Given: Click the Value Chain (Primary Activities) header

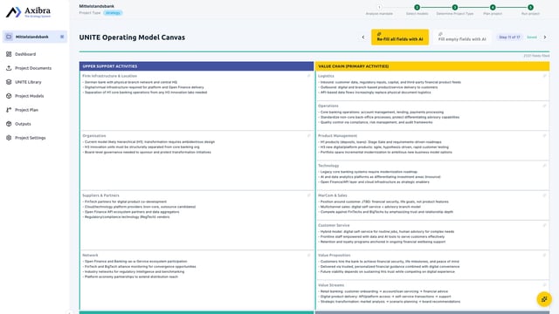Looking at the screenshot, I should [x=432, y=66].
